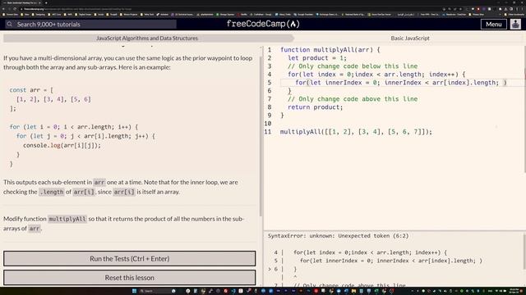Open a new browser tab
The width and height of the screenshot is (526, 295).
pyautogui.click(x=46, y=2)
